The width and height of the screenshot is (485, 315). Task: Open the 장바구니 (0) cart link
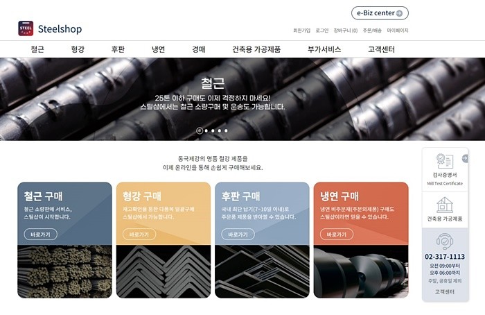[x=346, y=31]
